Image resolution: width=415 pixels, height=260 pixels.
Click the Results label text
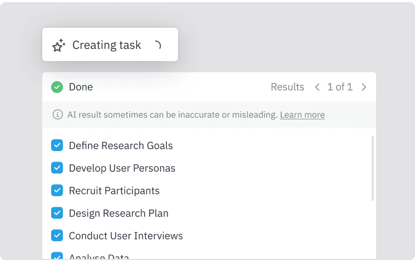[287, 87]
